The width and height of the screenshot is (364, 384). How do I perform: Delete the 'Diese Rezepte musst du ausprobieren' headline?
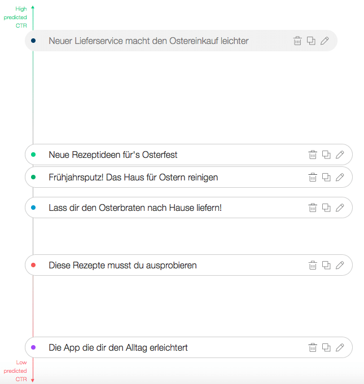(x=313, y=265)
